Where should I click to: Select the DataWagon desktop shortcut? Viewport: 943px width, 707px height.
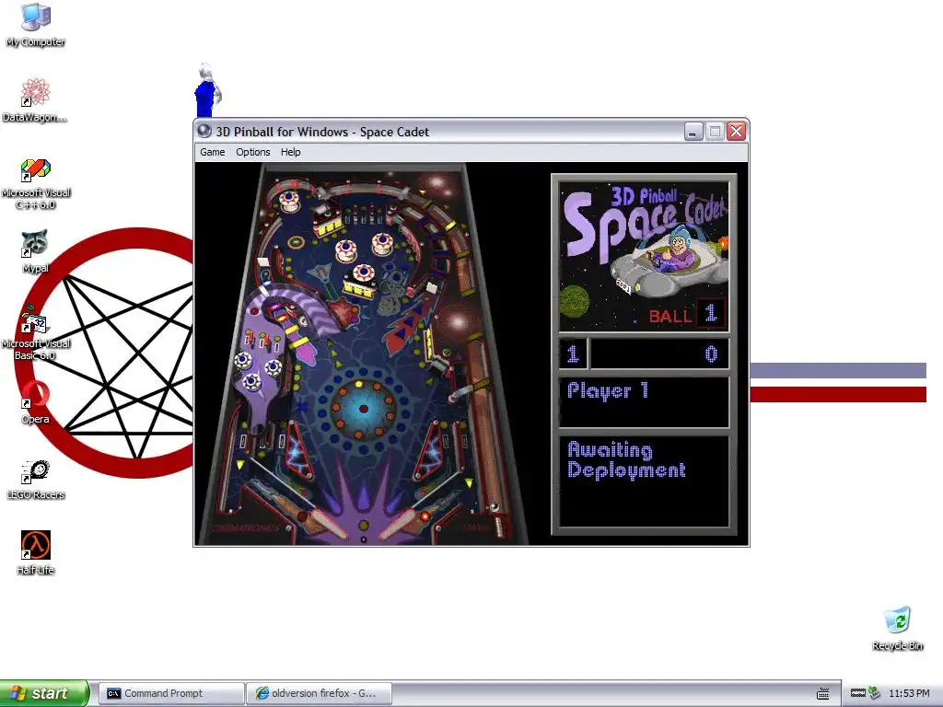(35, 100)
